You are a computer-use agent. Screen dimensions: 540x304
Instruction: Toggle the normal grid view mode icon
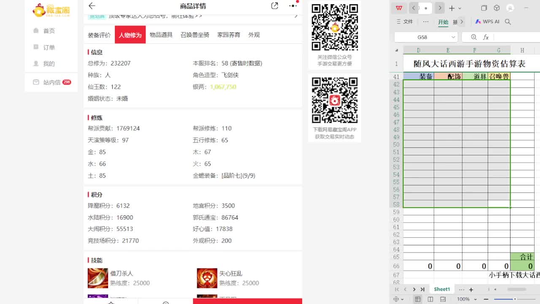click(x=418, y=299)
